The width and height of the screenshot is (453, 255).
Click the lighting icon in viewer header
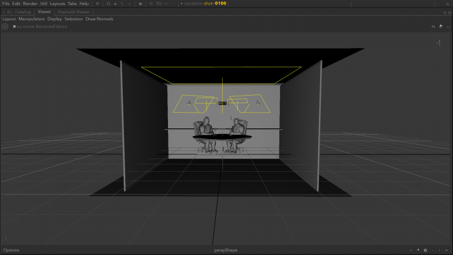[x=441, y=26]
